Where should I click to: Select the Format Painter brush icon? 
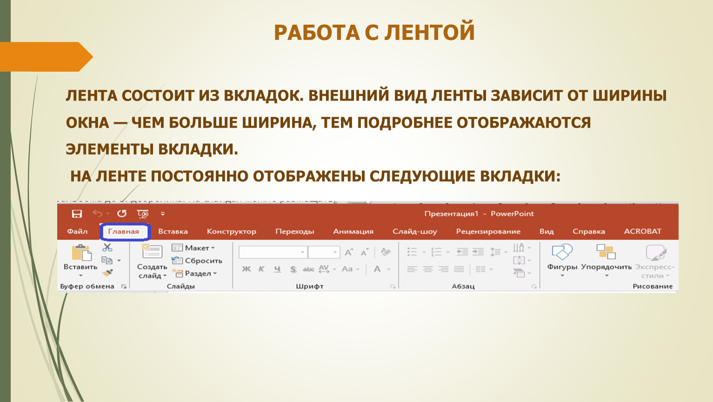pos(107,273)
